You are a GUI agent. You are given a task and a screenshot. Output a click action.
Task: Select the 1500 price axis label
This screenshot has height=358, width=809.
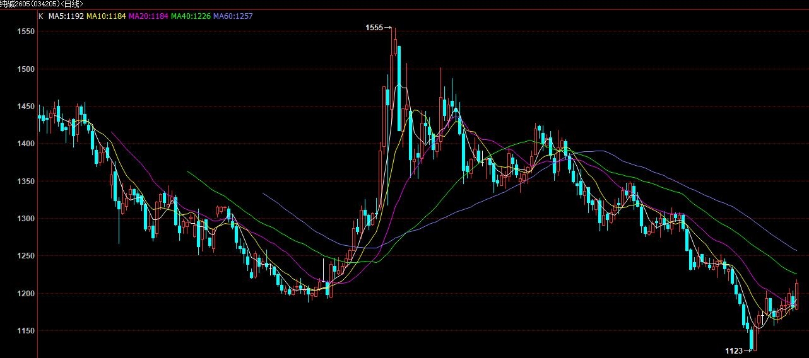click(27, 69)
